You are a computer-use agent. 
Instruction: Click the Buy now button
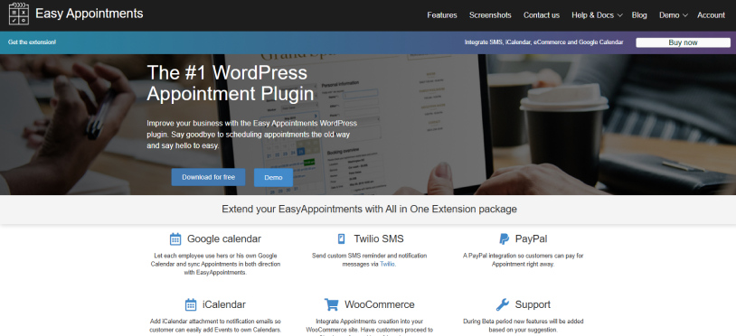tap(683, 42)
